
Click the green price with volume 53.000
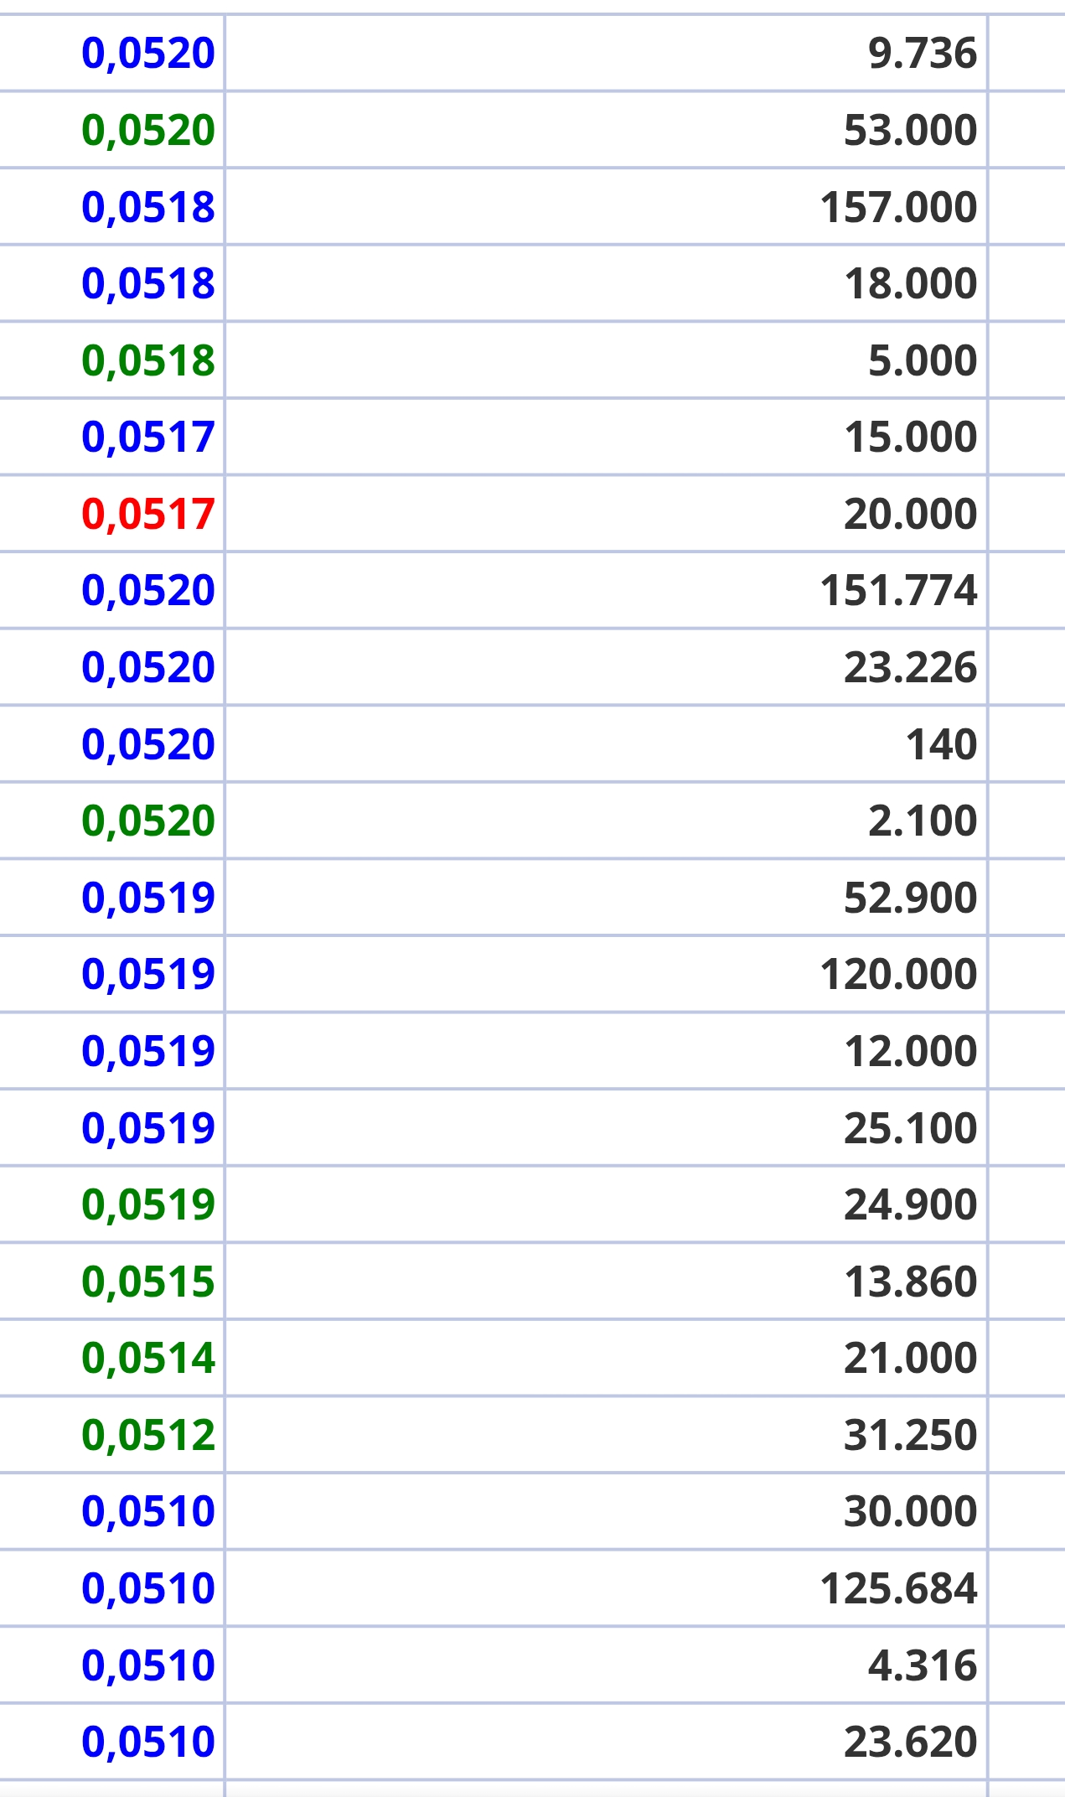(x=148, y=130)
